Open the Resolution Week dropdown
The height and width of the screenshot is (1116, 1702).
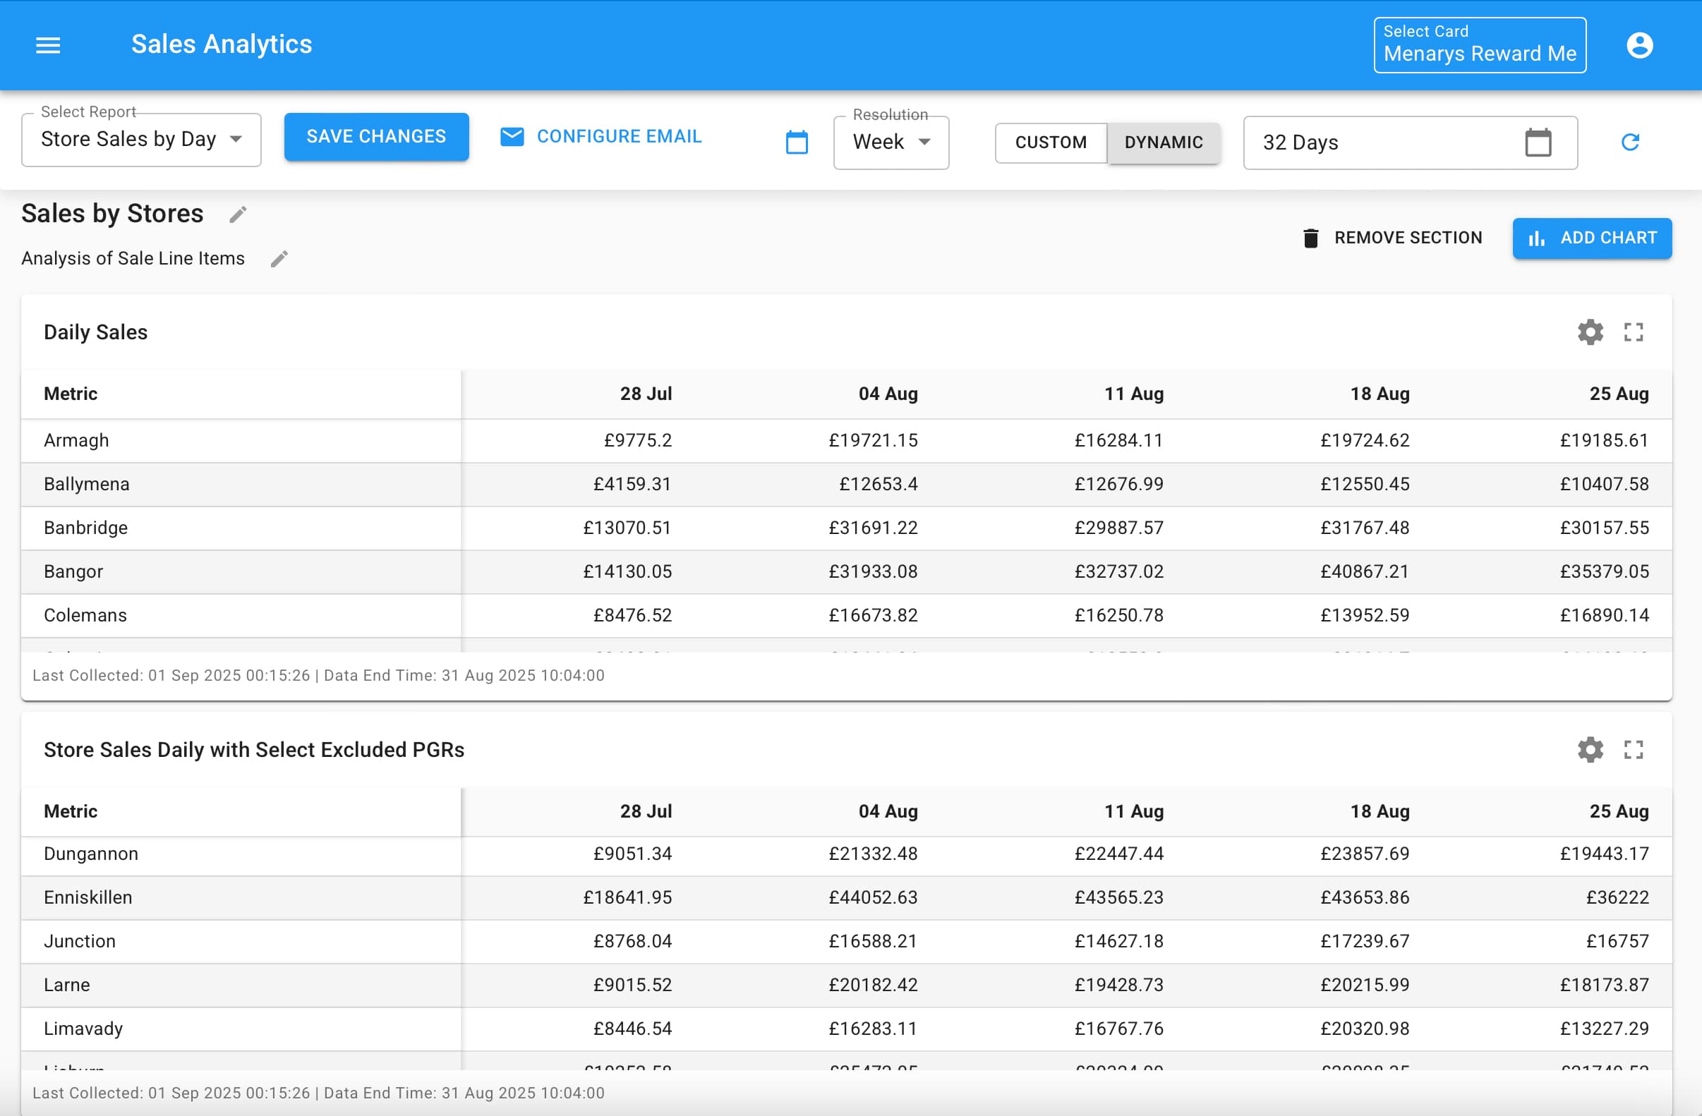[x=891, y=142]
